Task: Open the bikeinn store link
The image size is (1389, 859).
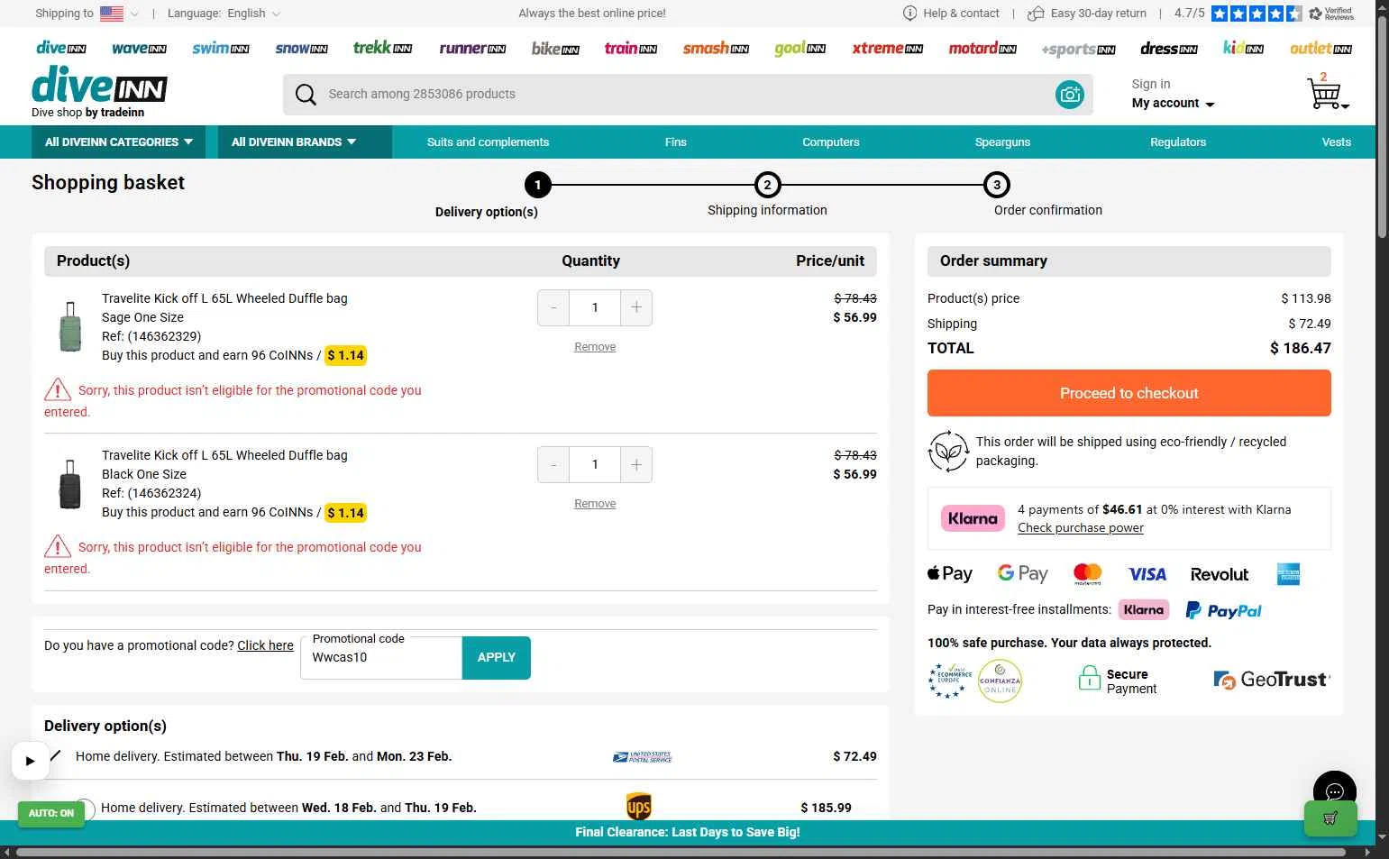Action: [x=555, y=49]
